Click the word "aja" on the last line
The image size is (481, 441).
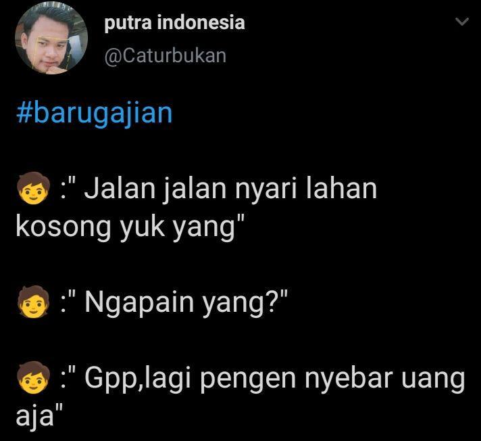pyautogui.click(x=34, y=417)
